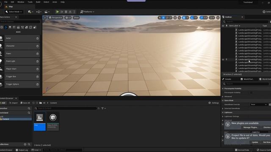The image size is (271, 152).
Task: Switch to the World Partition tab
Action: point(247,79)
